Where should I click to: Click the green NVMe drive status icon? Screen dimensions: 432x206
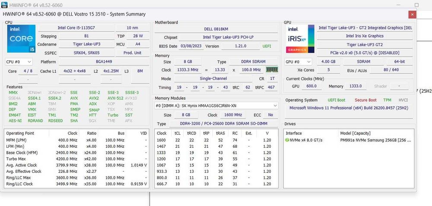287,140
